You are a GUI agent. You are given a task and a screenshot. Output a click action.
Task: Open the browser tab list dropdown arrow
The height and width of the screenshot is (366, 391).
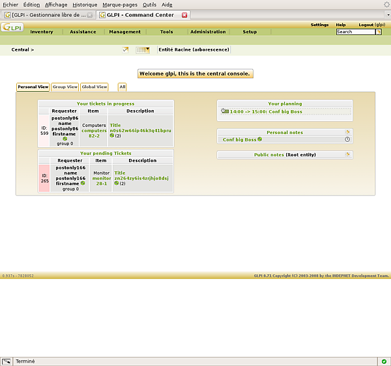386,14
